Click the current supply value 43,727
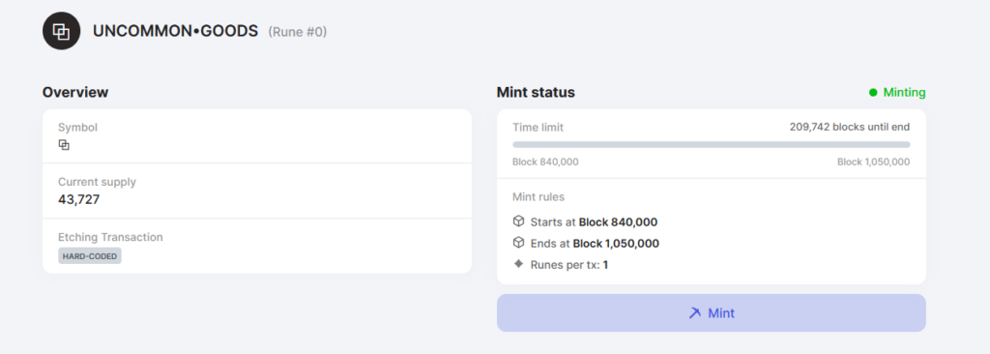This screenshot has height=354, width=990. [79, 200]
